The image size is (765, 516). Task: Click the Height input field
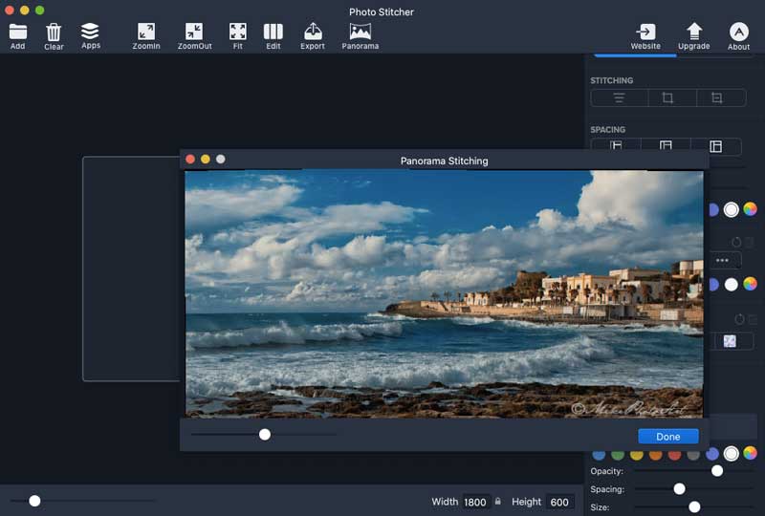(x=559, y=502)
